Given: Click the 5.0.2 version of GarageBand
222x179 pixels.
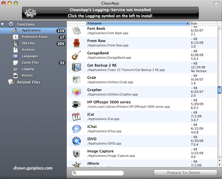Looking at the screenshot, I should [194, 59].
